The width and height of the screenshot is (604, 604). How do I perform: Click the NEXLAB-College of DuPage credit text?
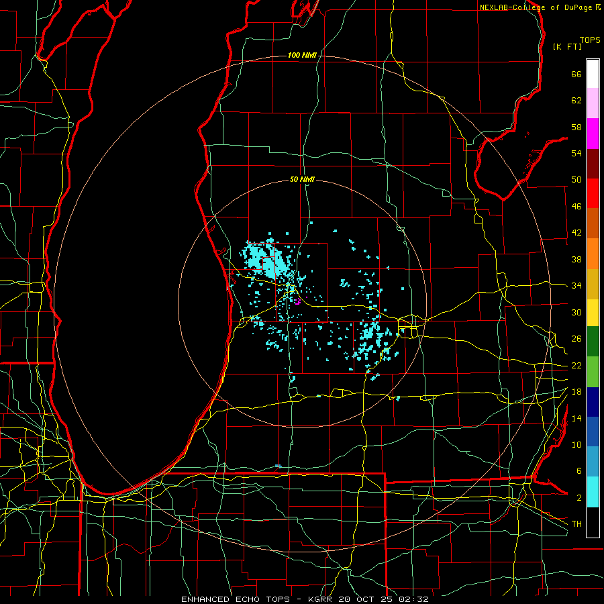point(536,7)
